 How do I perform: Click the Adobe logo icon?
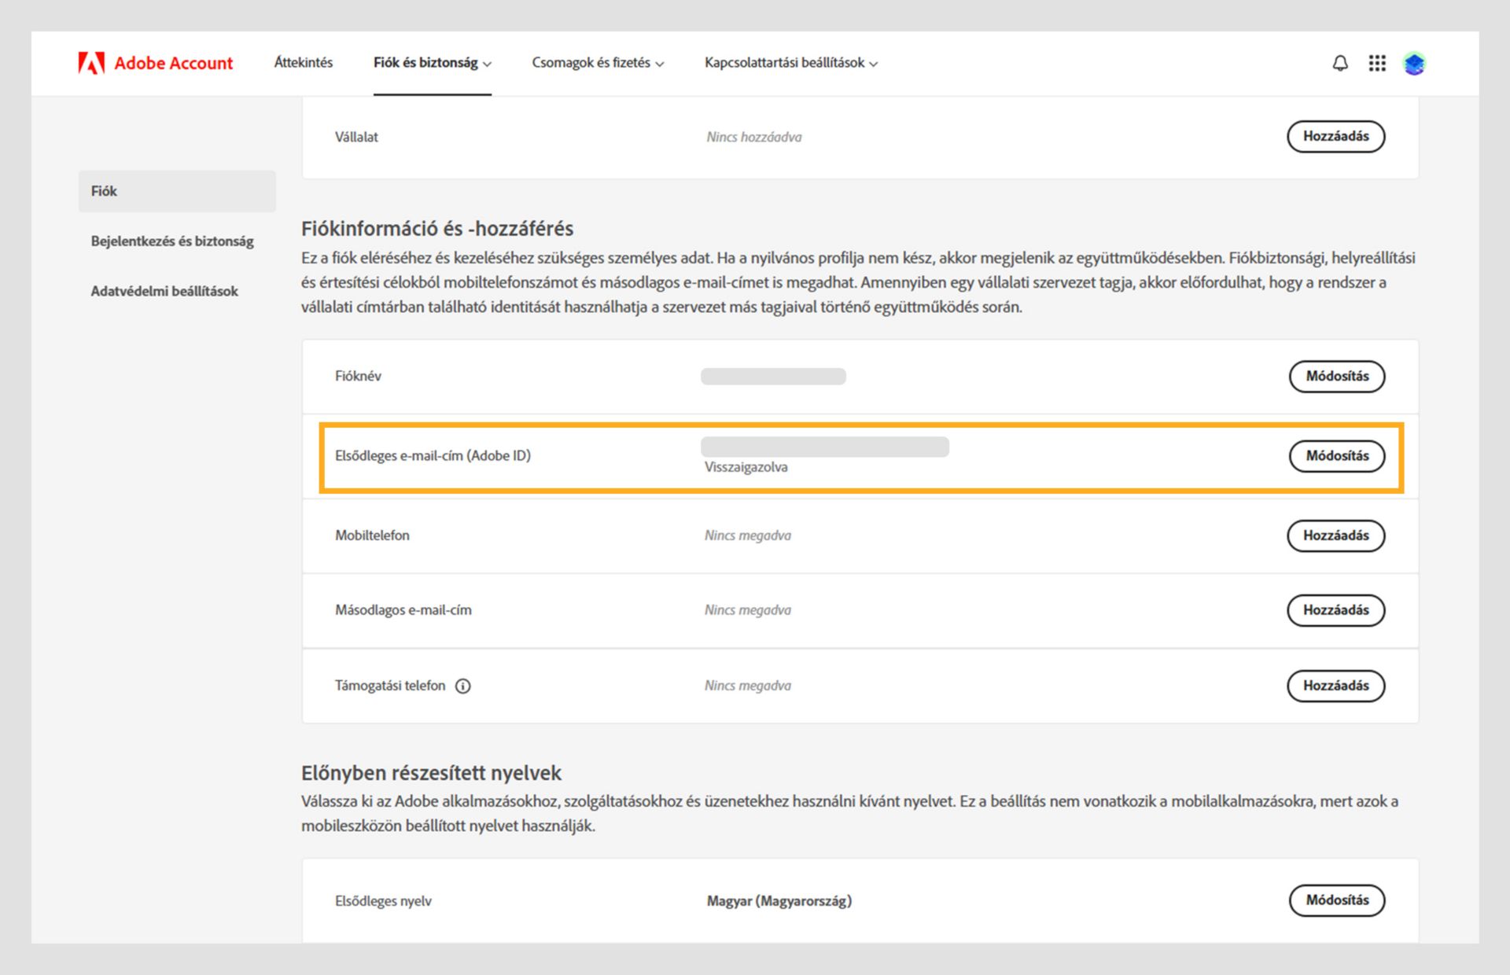[91, 63]
